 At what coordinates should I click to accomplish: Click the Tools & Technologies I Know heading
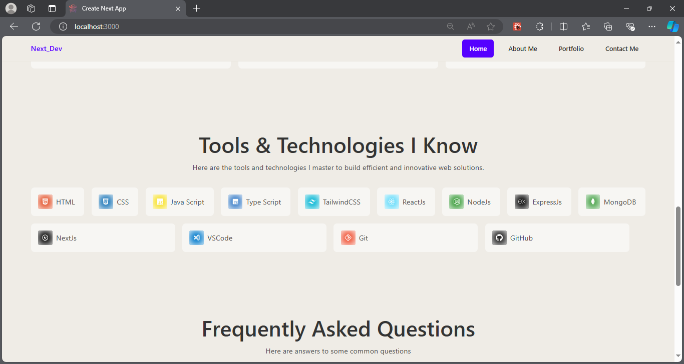point(338,145)
